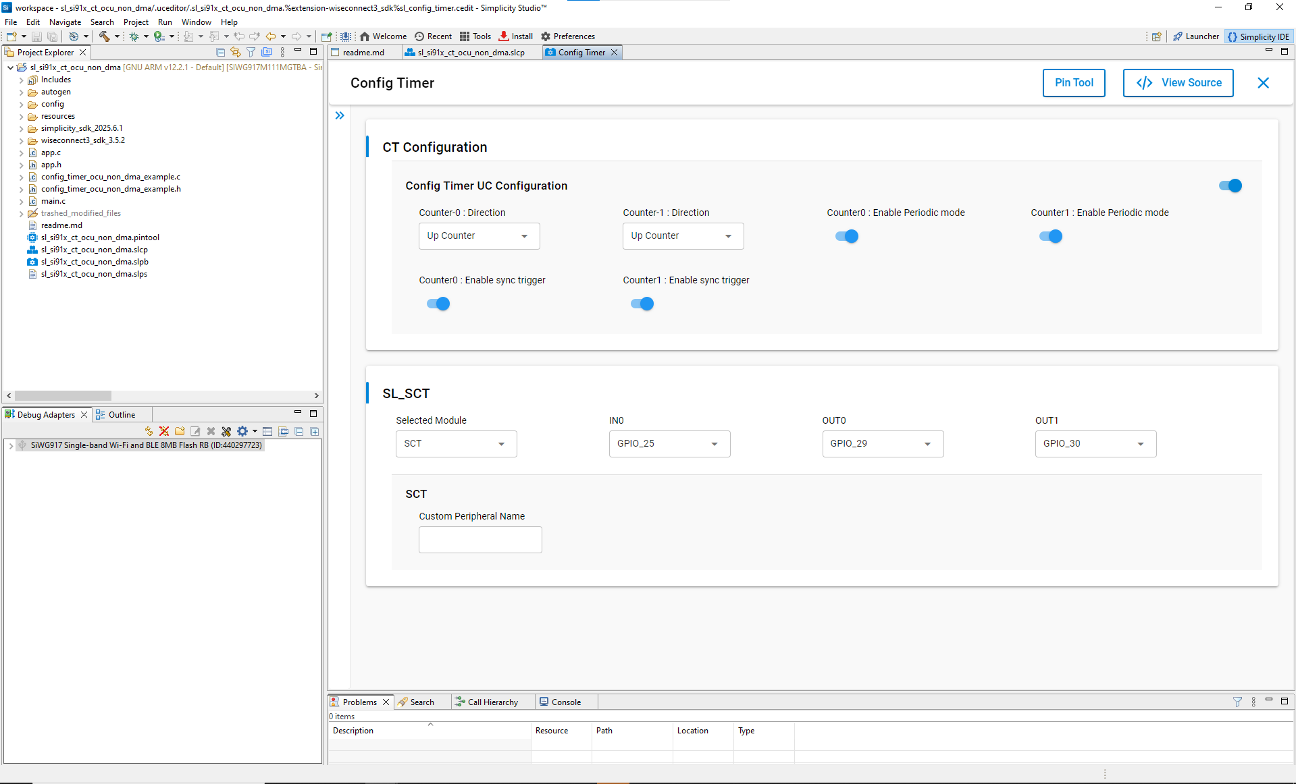
Task: Enable Counter0 sync trigger
Action: click(438, 303)
